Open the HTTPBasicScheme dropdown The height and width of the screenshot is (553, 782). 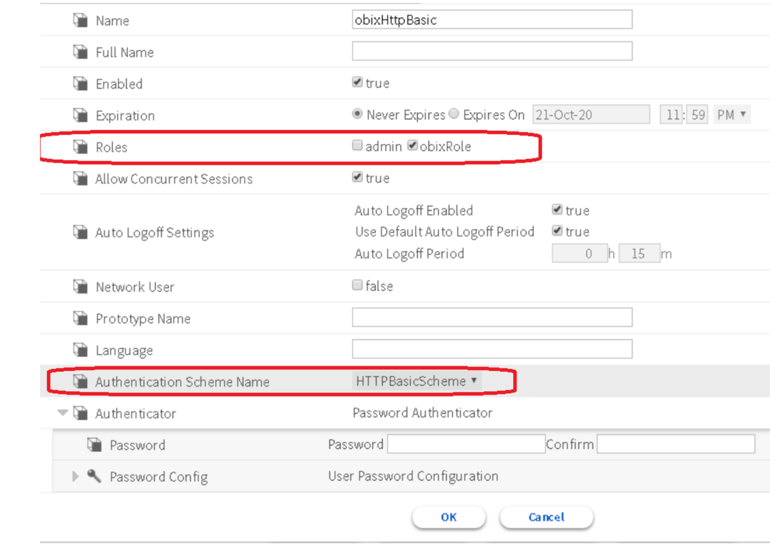[x=416, y=381]
